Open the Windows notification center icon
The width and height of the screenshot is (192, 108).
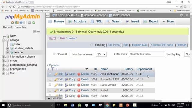pyautogui.click(x=187, y=105)
